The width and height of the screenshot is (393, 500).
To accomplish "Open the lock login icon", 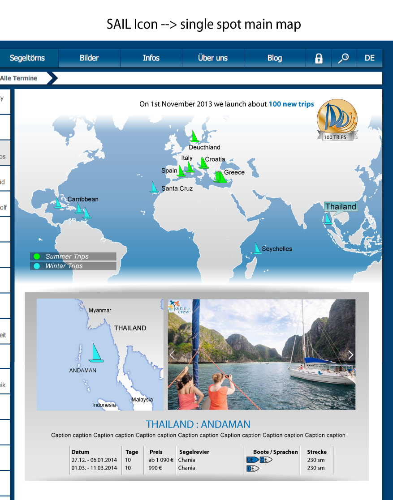I will [319, 58].
